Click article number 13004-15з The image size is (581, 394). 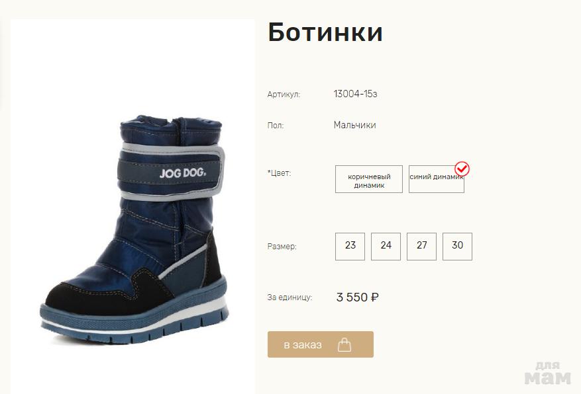click(355, 94)
